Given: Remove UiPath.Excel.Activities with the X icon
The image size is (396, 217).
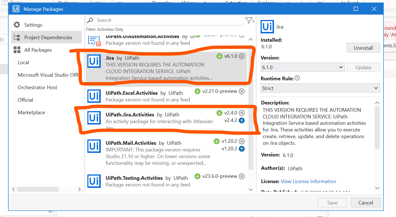Looking at the screenshot, I should click(242, 91).
